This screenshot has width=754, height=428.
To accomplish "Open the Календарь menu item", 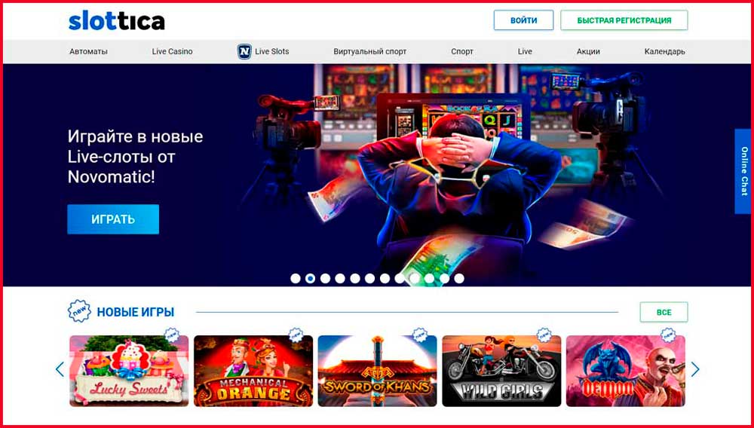I will (664, 51).
